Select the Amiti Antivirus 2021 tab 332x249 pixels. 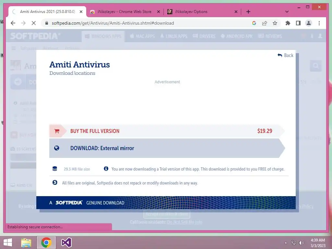pos(47,12)
